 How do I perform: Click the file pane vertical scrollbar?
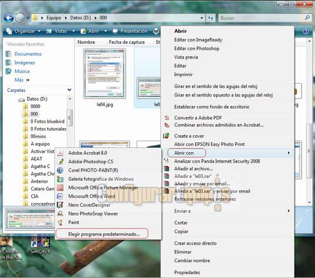[309, 151]
